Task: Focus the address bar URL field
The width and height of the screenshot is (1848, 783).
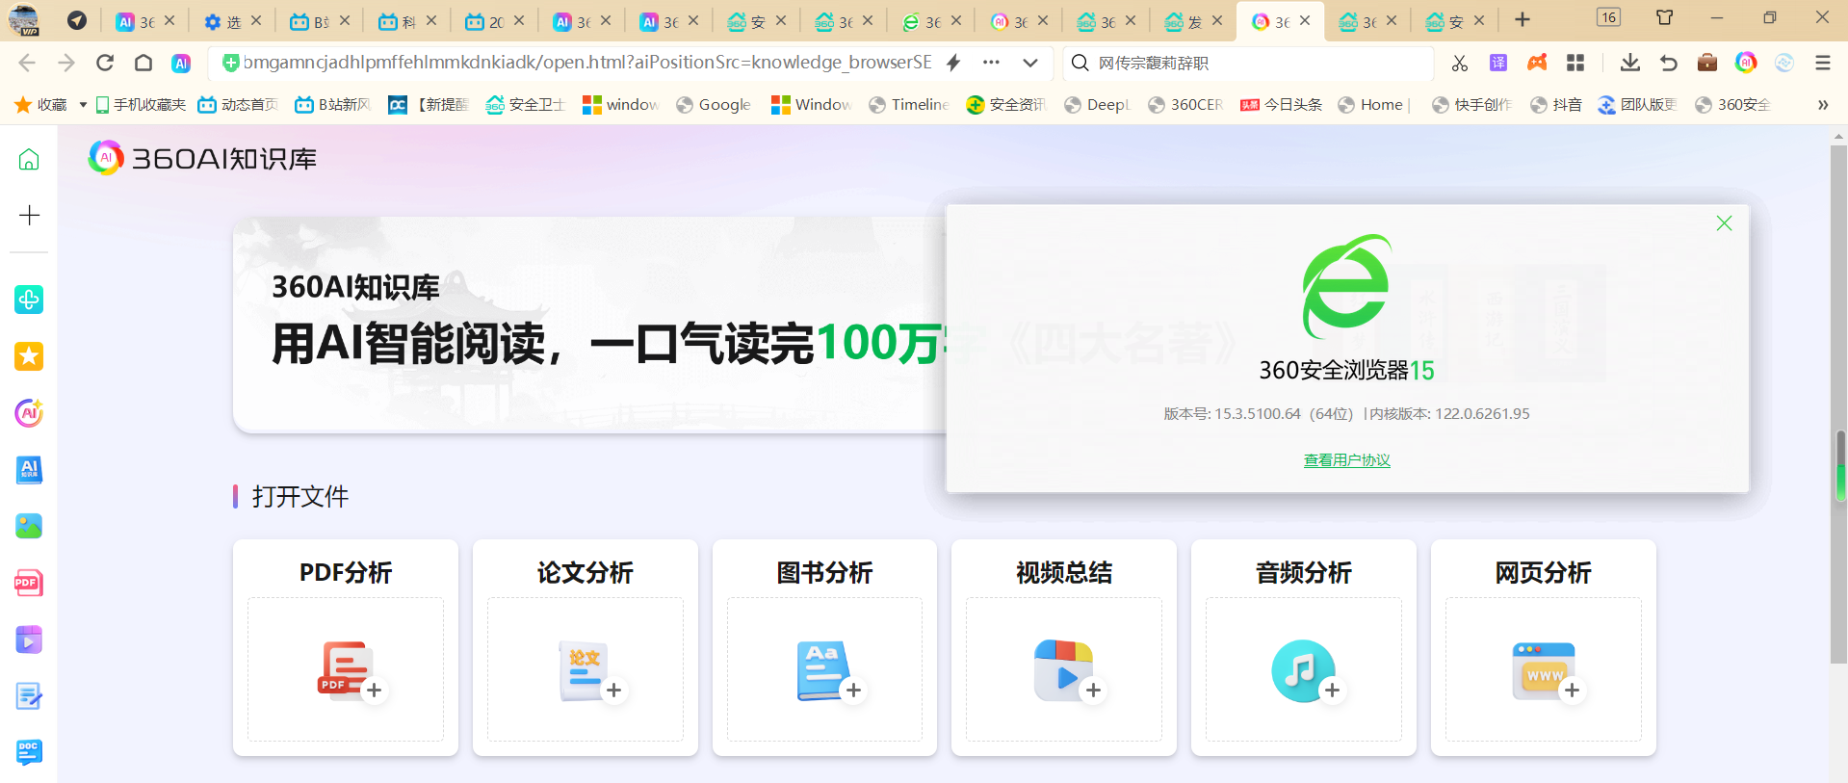Action: point(587,63)
